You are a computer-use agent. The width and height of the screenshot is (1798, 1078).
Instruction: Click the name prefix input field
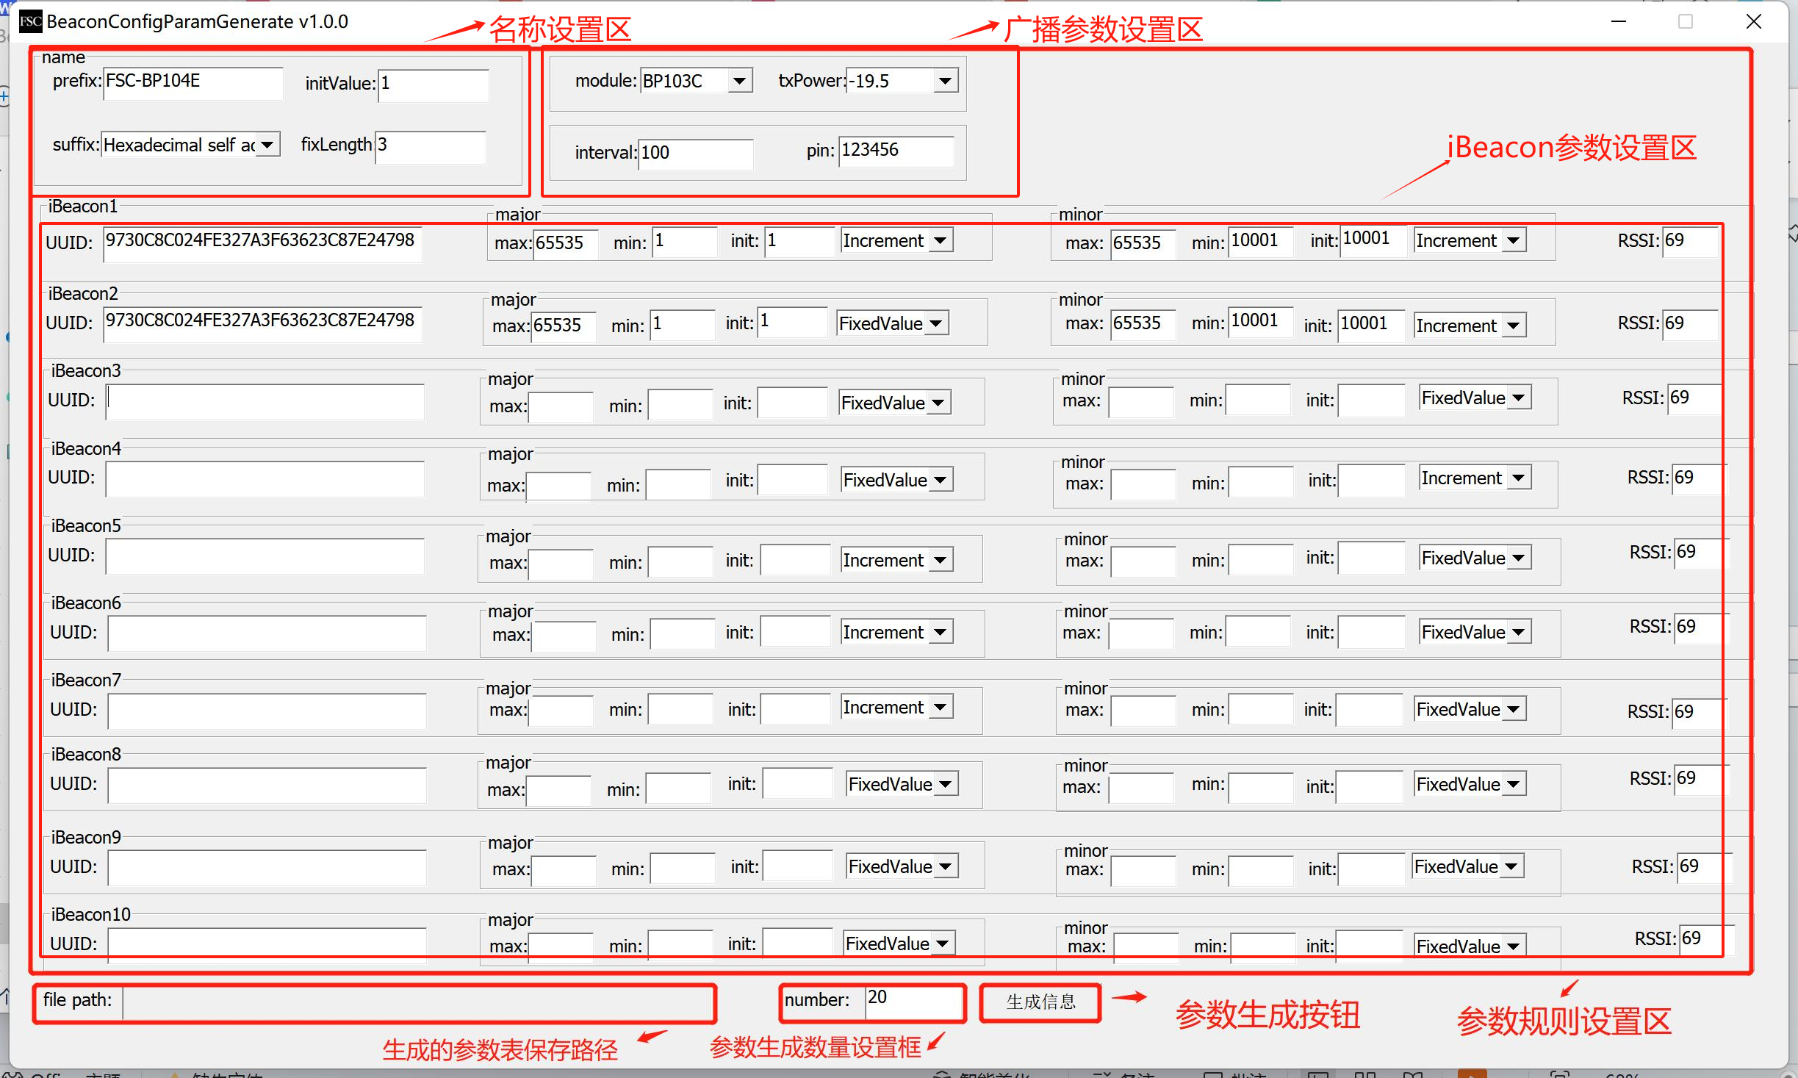193,82
